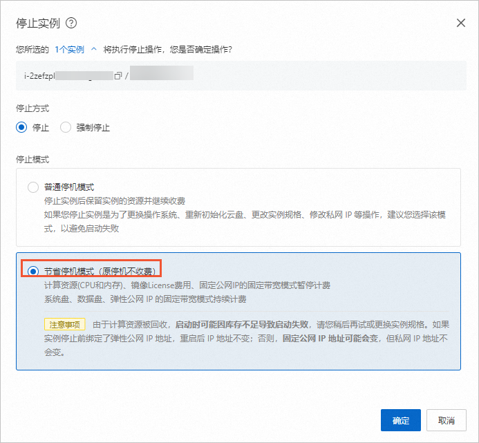Copy the instance ID using copy icon
The width and height of the screenshot is (479, 443).
point(118,75)
